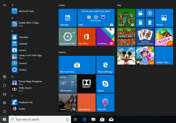Image resolution: width=176 pixels, height=123 pixels.
Task: Launch the Drawboard PDF tile
Action: 68,37
